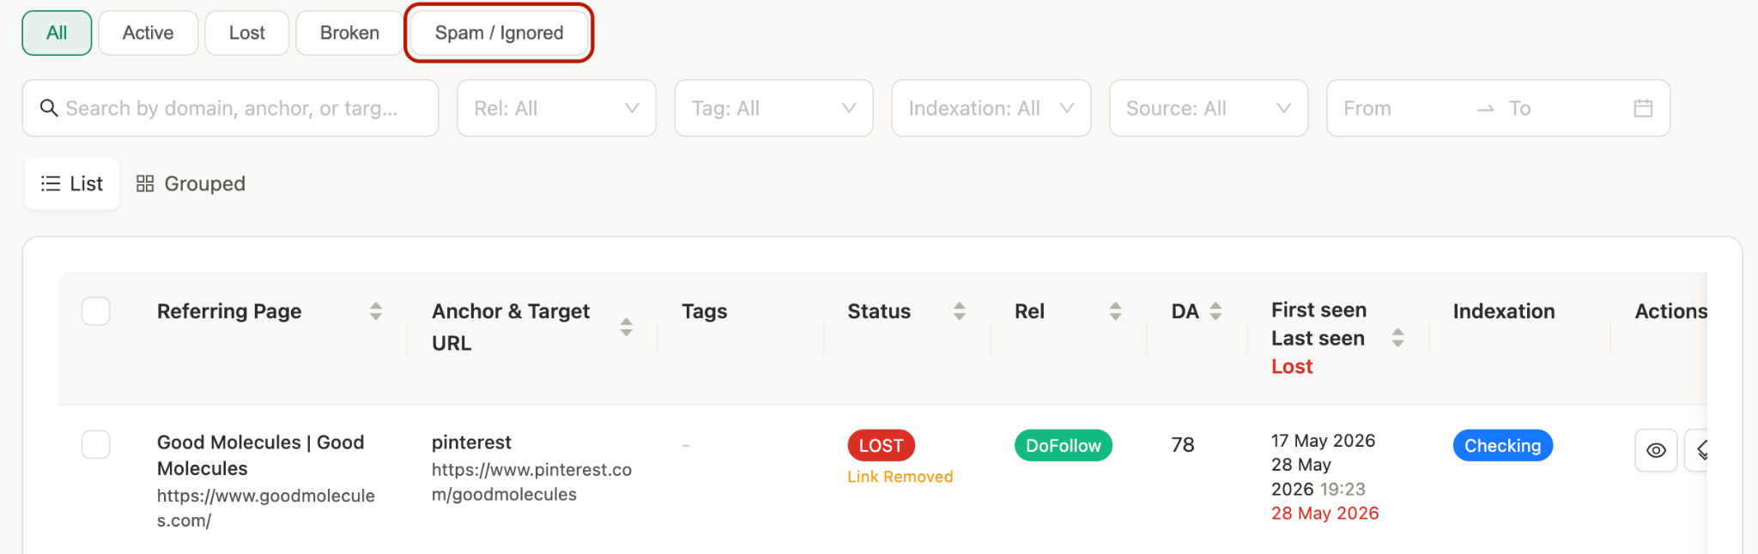The height and width of the screenshot is (554, 1758).
Task: Switch to List view
Action: 72,184
